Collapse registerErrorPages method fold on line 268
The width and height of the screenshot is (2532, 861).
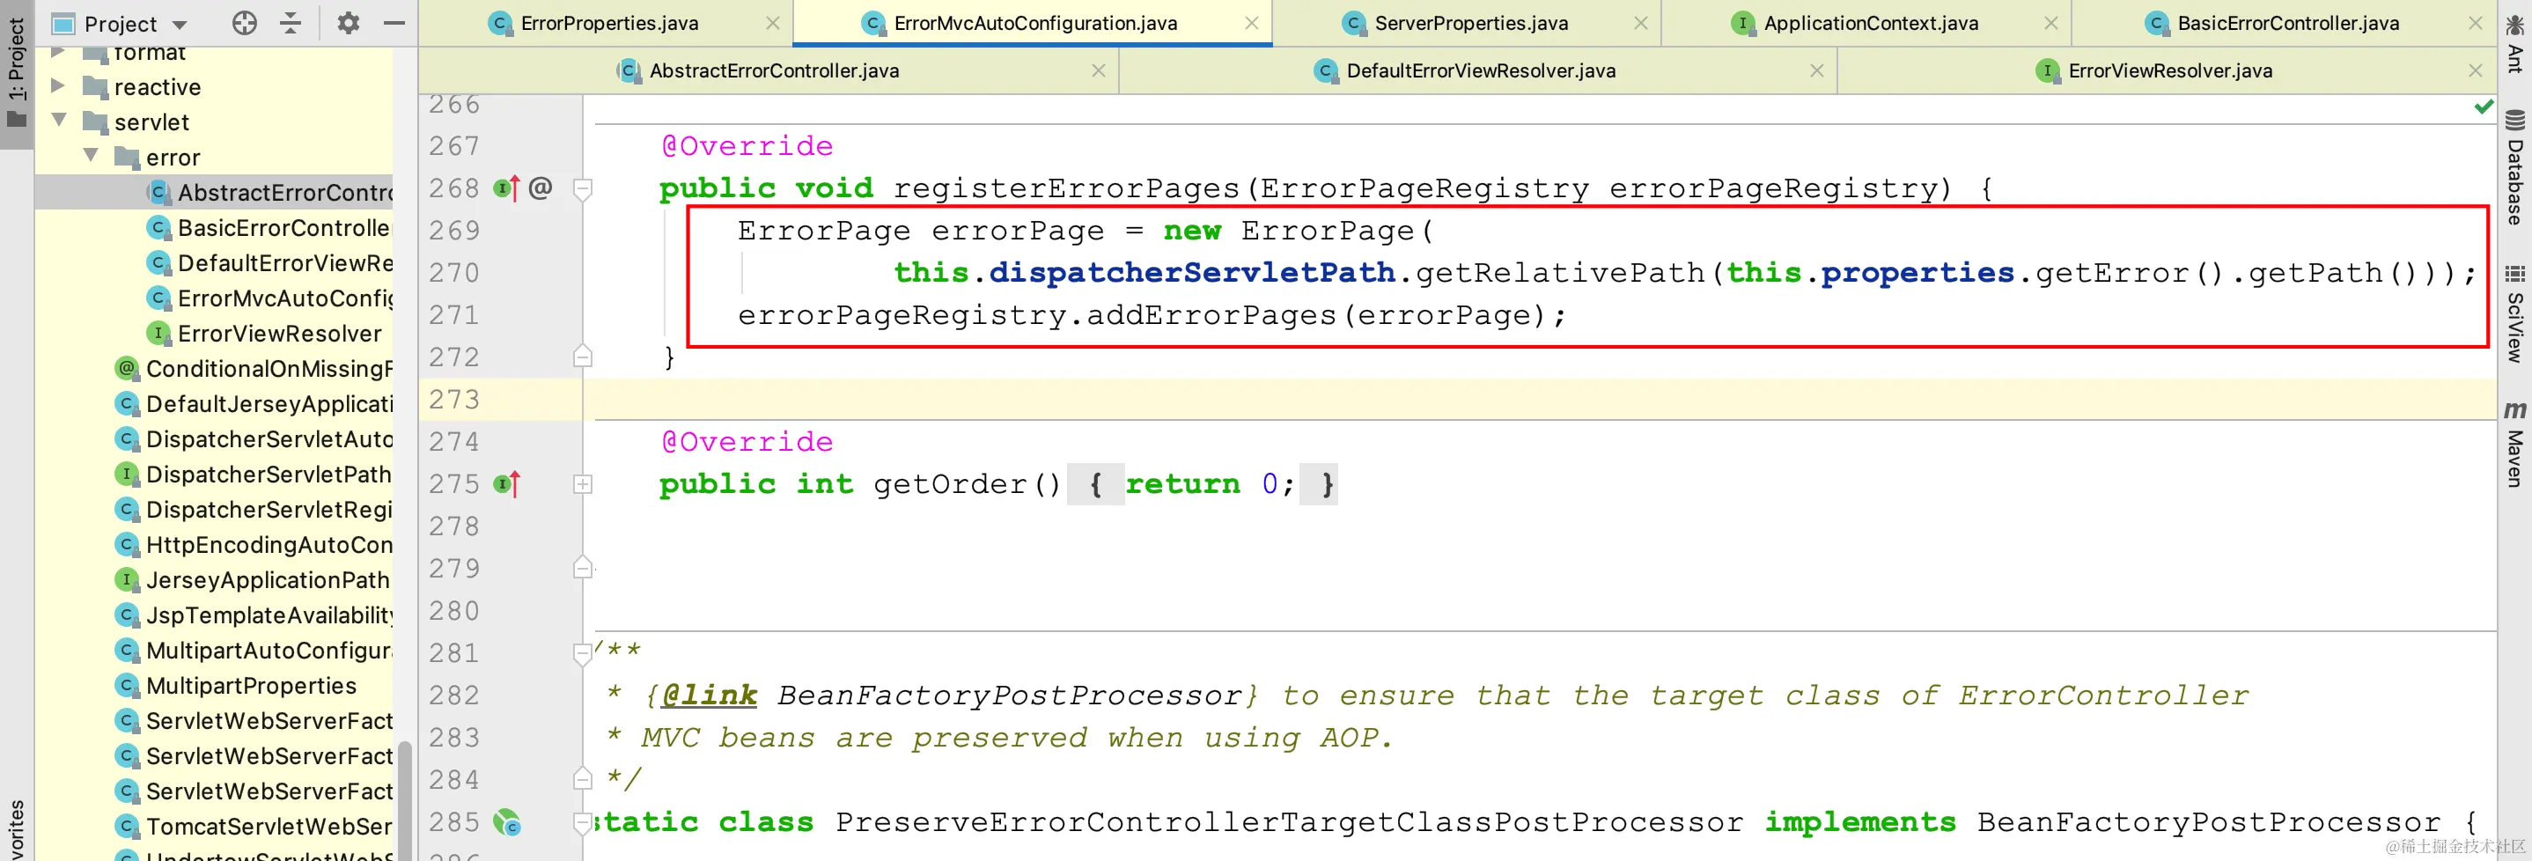pos(583,188)
